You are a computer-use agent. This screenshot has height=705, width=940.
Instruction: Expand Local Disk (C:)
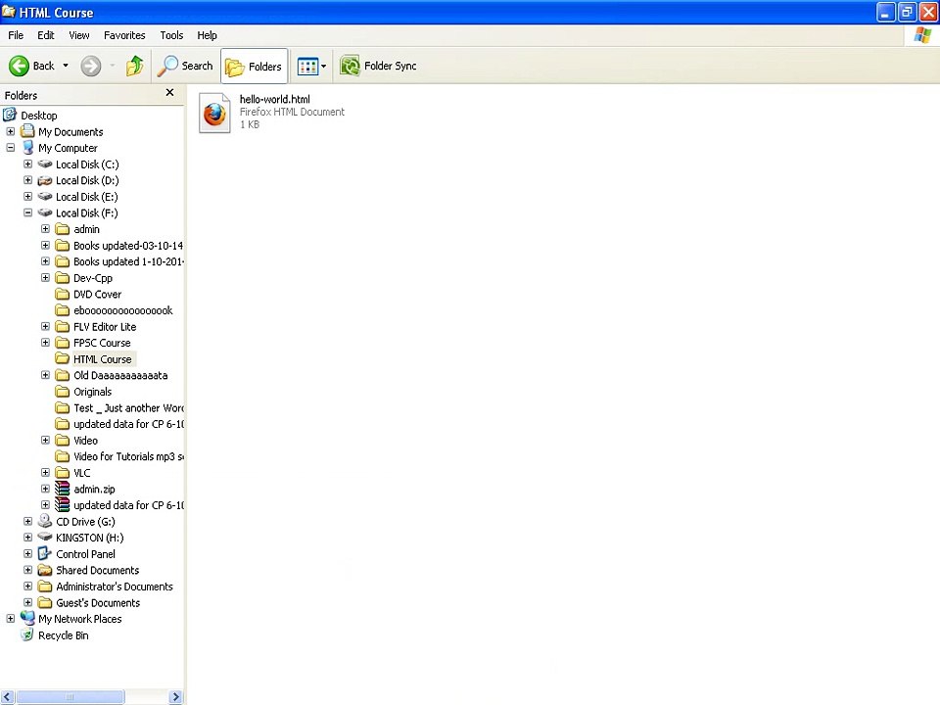tap(27, 164)
